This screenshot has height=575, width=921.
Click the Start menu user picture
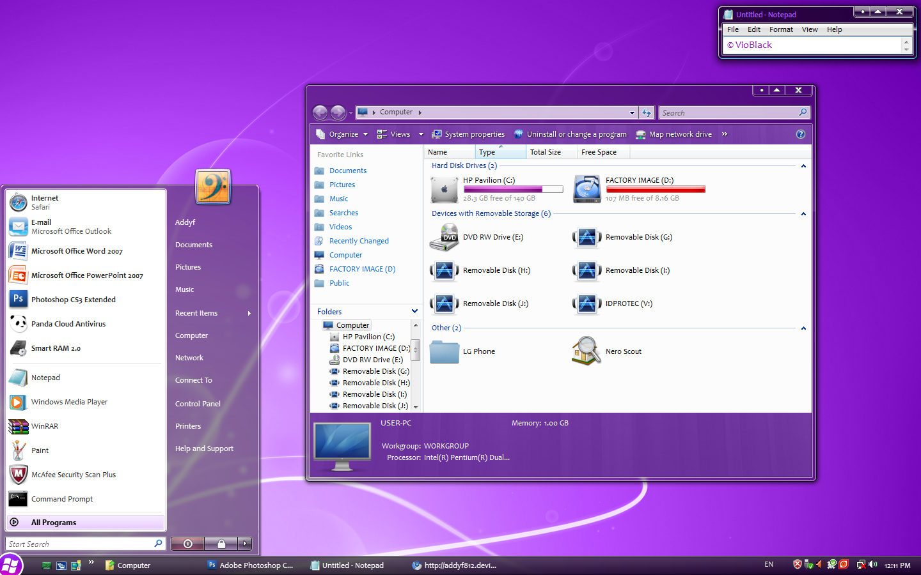(x=213, y=187)
